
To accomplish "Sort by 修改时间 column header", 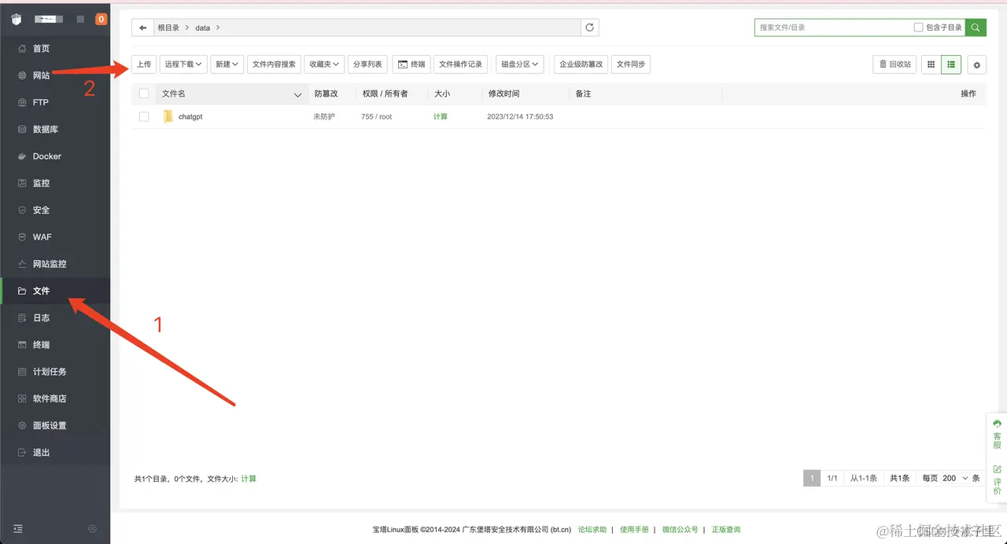I will coord(503,94).
